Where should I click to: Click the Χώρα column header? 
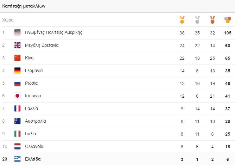8,20
